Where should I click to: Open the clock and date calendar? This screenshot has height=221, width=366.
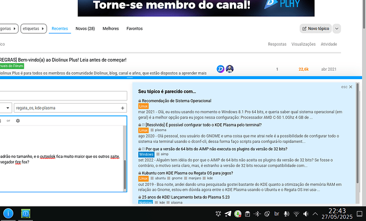pyautogui.click(x=337, y=214)
